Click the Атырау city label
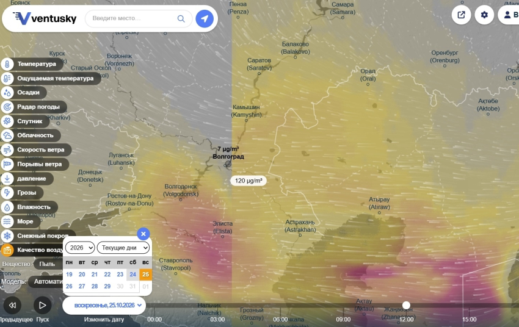Screen dimensions: 519x327 pos(379,203)
